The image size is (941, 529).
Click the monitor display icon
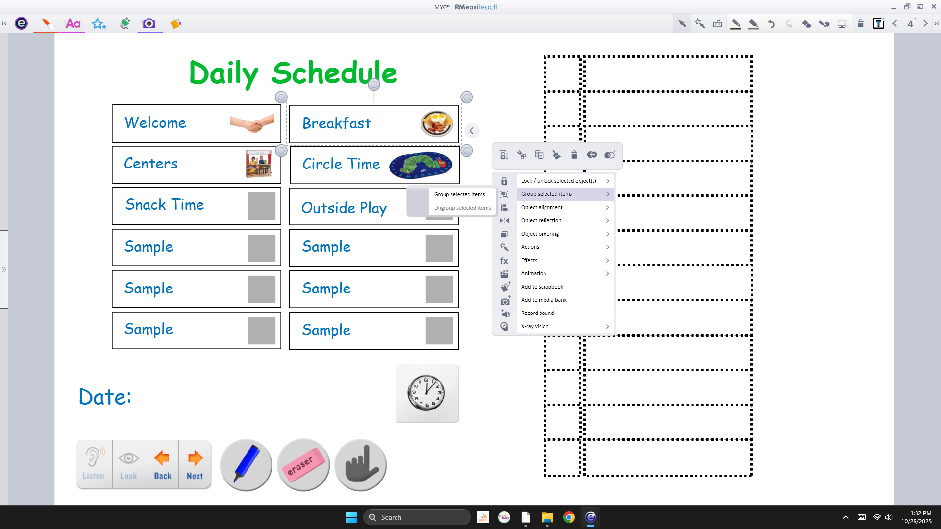842,23
